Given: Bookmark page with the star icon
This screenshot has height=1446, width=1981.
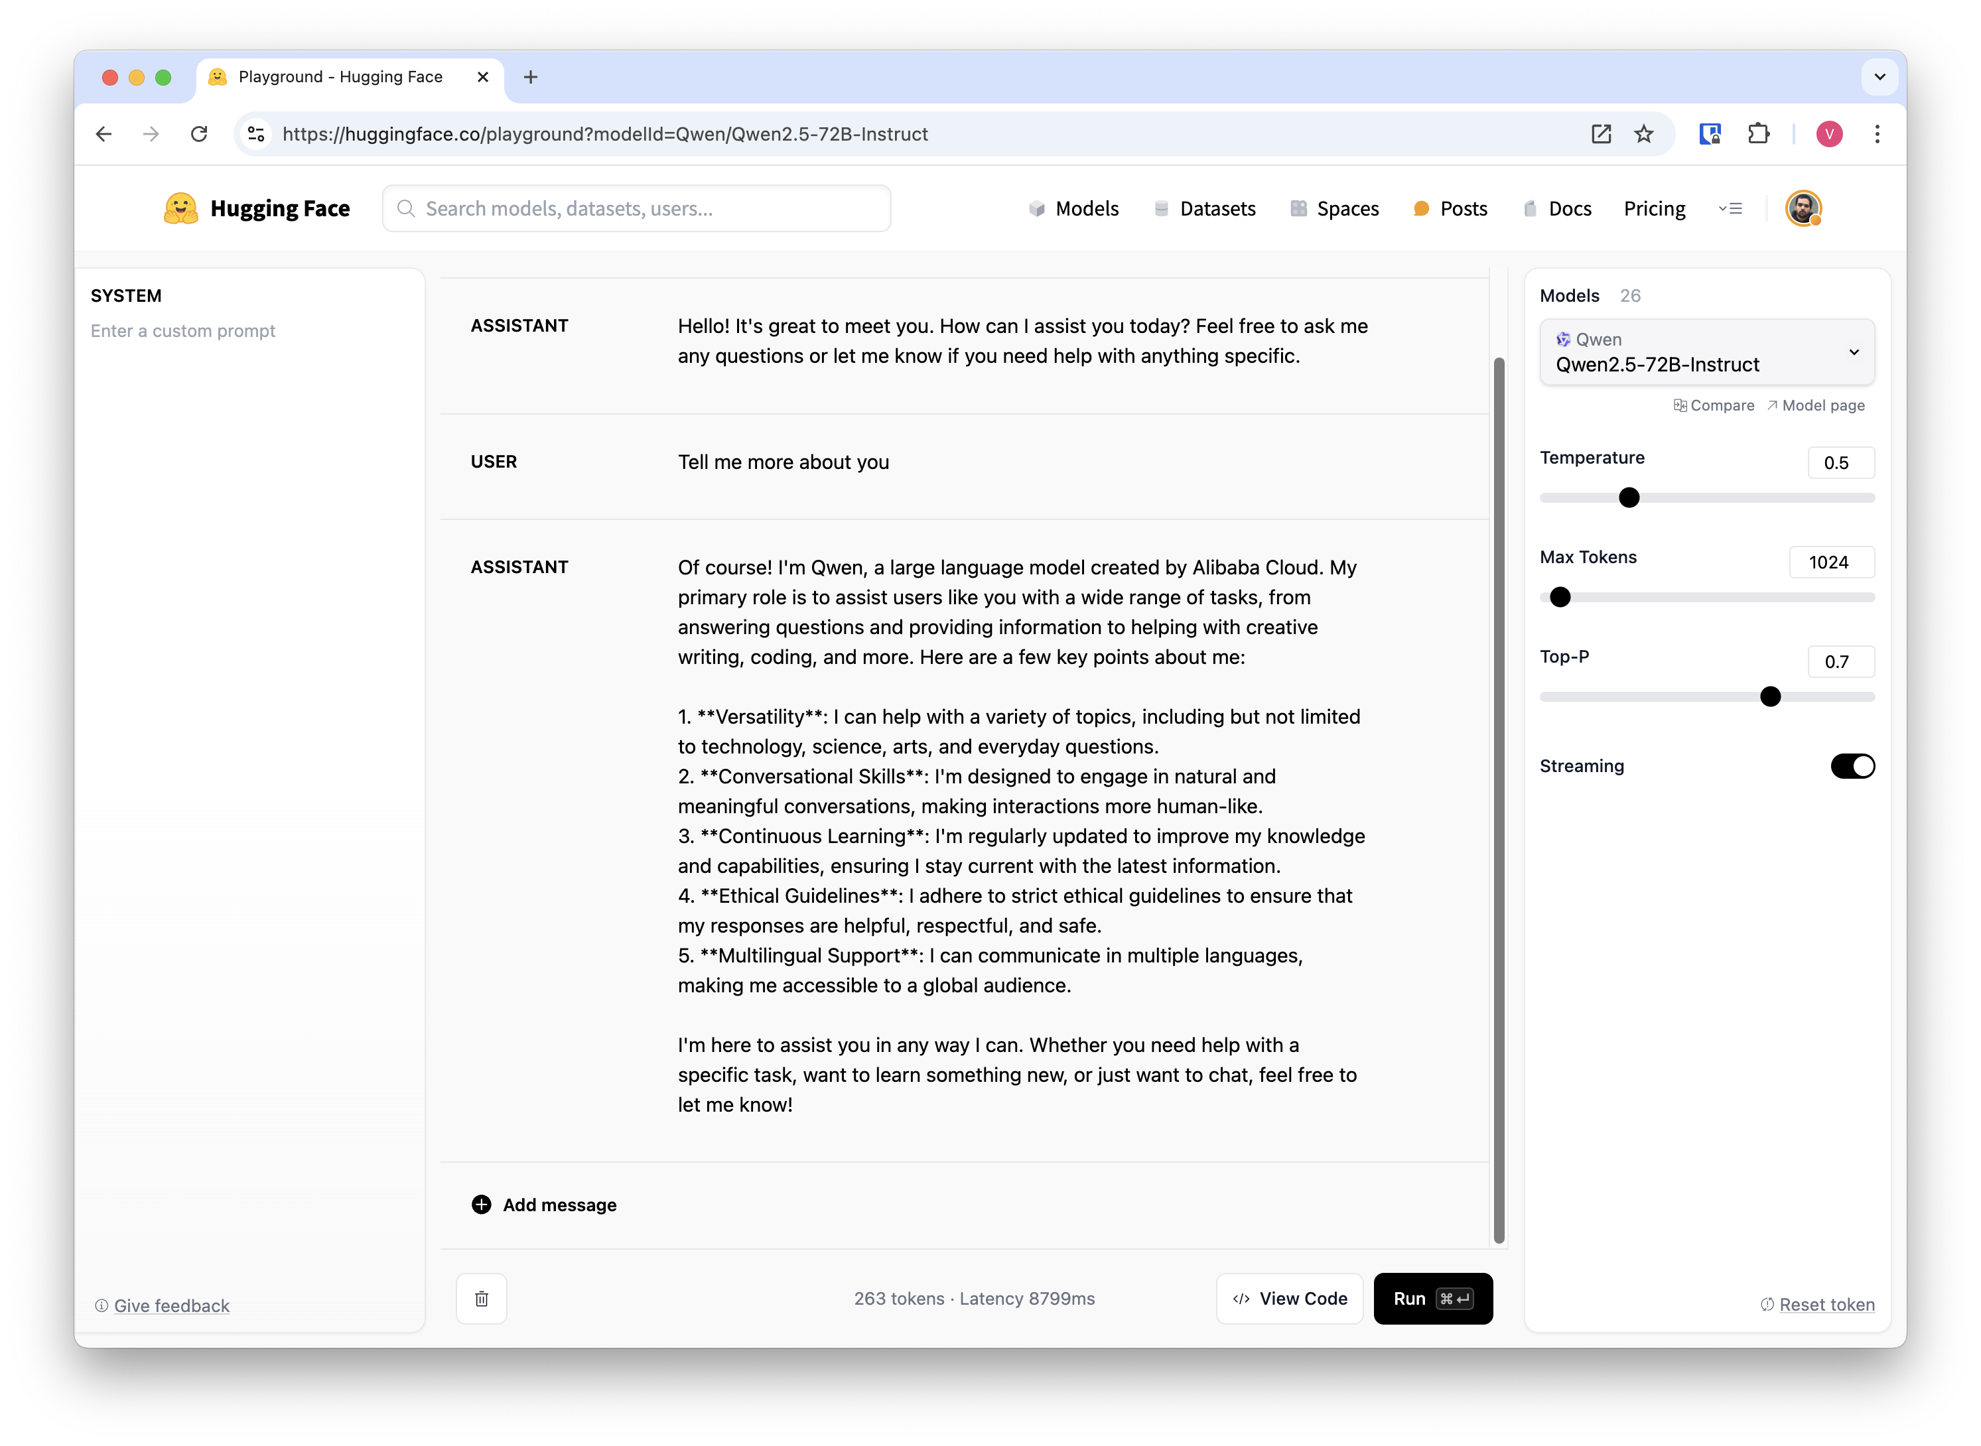Looking at the screenshot, I should 1644,134.
